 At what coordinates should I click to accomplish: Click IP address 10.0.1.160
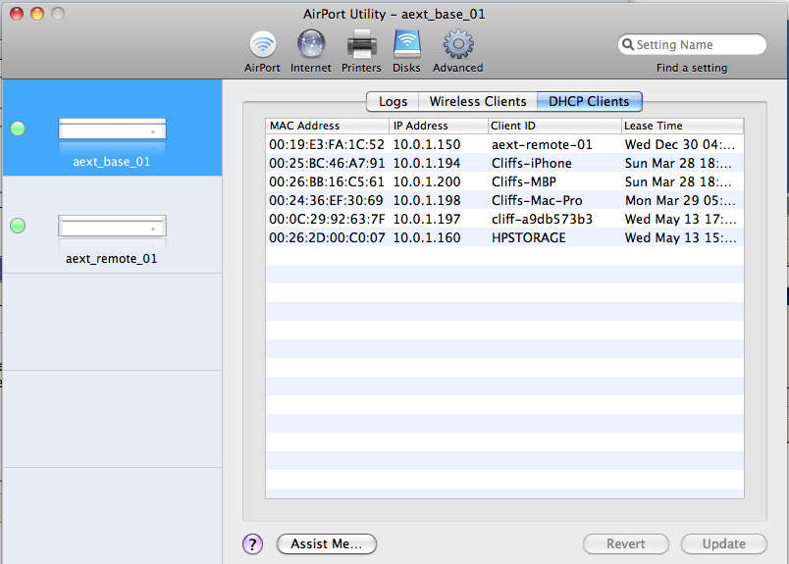[x=427, y=238]
